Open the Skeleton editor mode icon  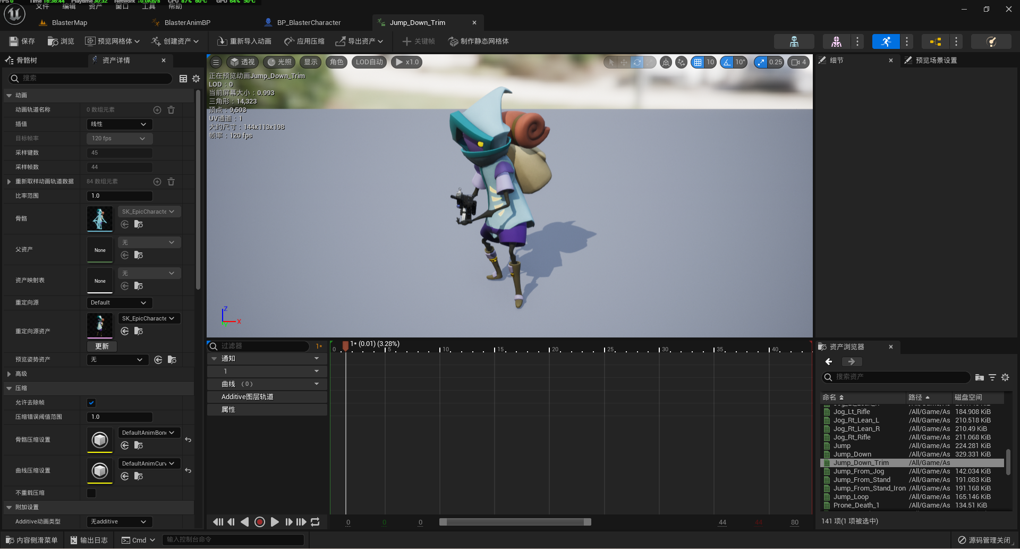(x=794, y=41)
